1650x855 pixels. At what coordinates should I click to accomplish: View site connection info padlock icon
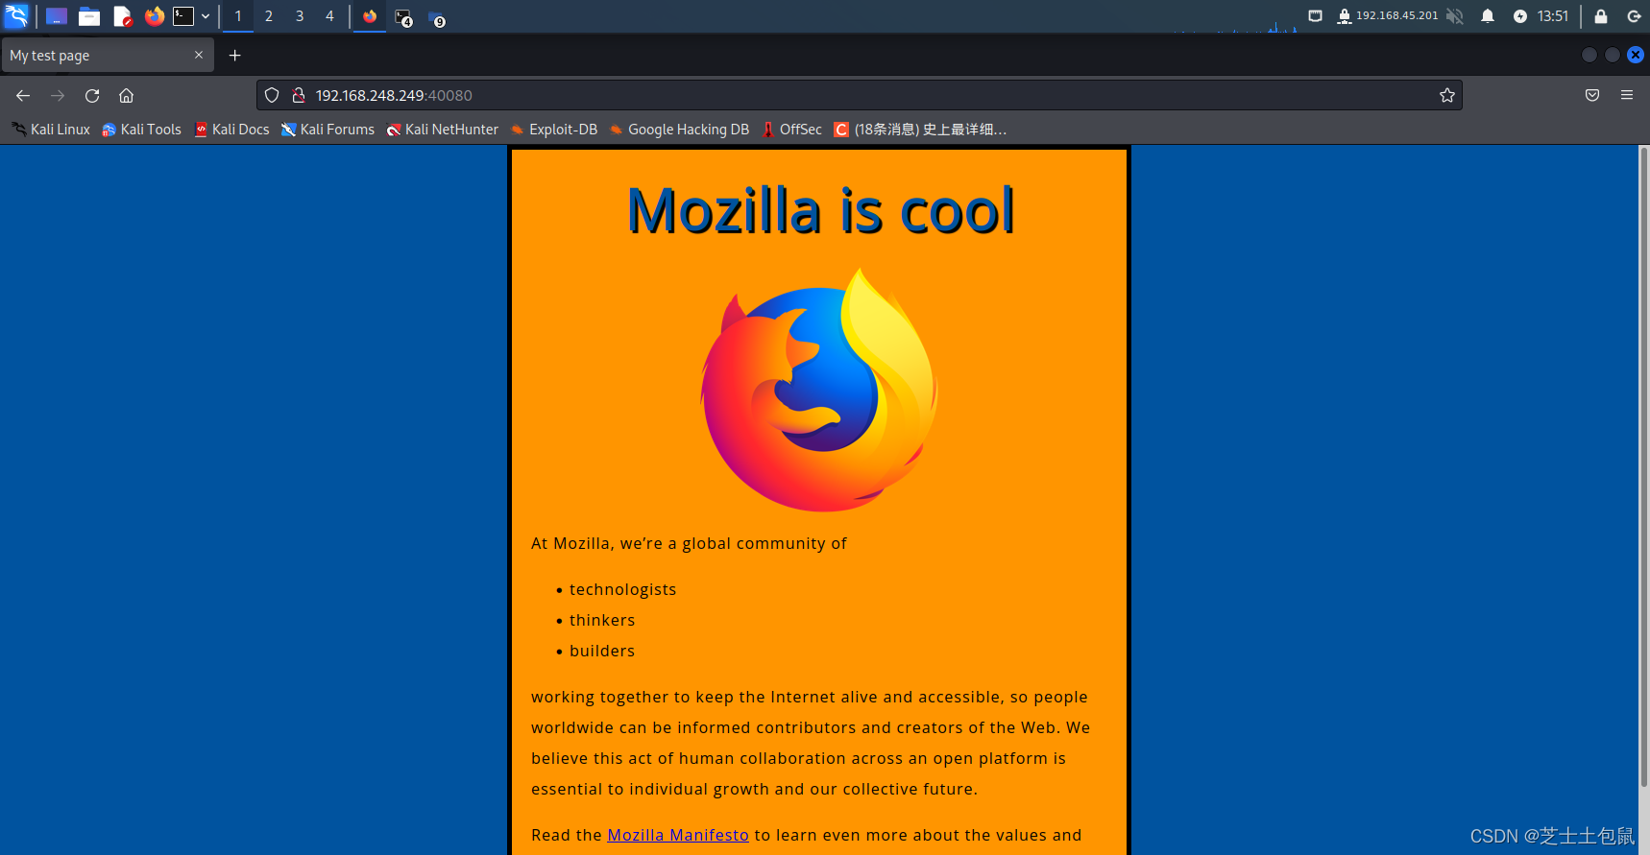[299, 95]
